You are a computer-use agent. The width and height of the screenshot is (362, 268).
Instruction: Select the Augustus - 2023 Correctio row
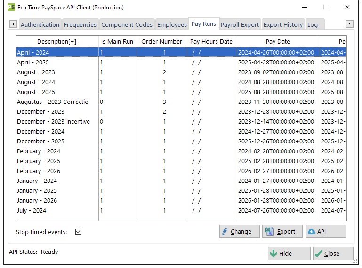[x=181, y=102]
